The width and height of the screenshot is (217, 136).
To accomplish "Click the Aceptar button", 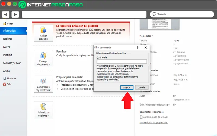I will pos(127,88).
